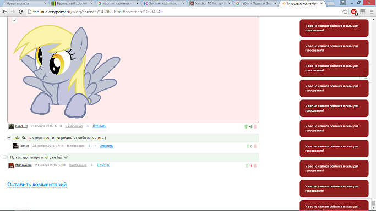Add blind_rd's comment to 'В избранное'
The width and height of the screenshot is (376, 211).
[x=74, y=126]
